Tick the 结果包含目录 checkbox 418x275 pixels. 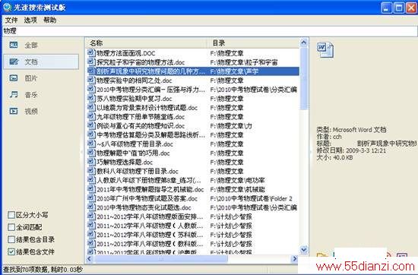[x=11, y=239]
